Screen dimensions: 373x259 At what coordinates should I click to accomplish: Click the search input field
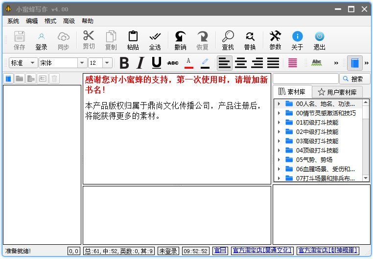click(x=305, y=78)
